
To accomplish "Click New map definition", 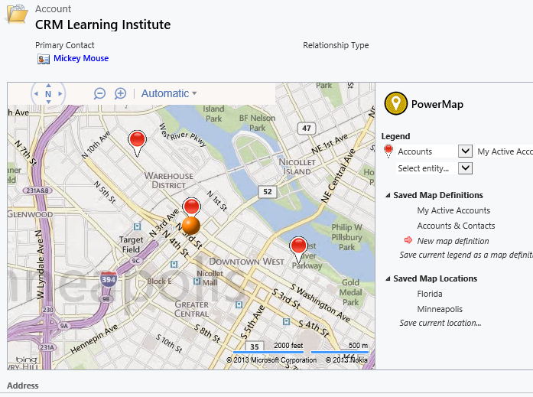I will [x=453, y=241].
